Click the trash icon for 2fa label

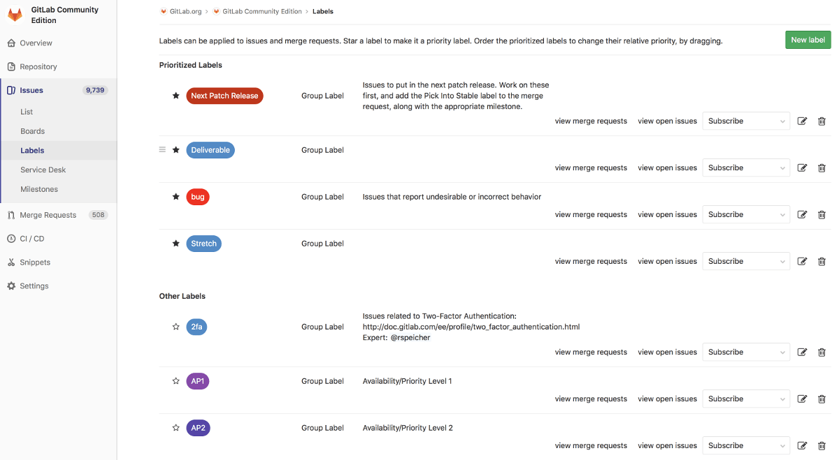tap(822, 353)
